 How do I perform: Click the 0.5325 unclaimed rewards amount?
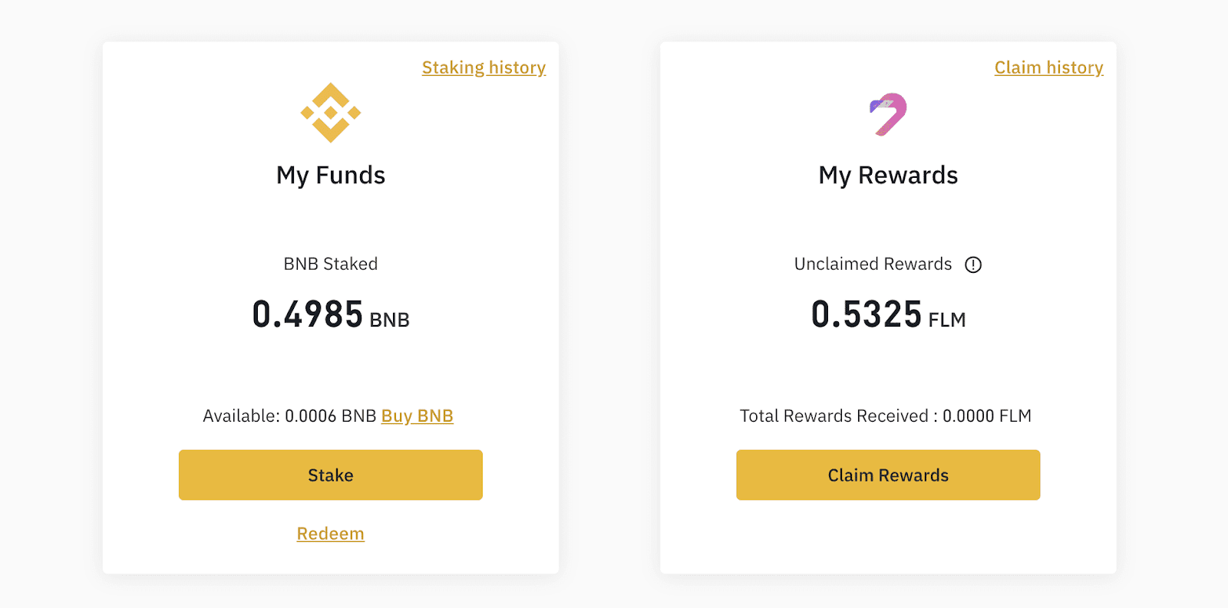866,314
